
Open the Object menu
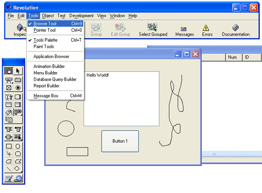pos(48,16)
